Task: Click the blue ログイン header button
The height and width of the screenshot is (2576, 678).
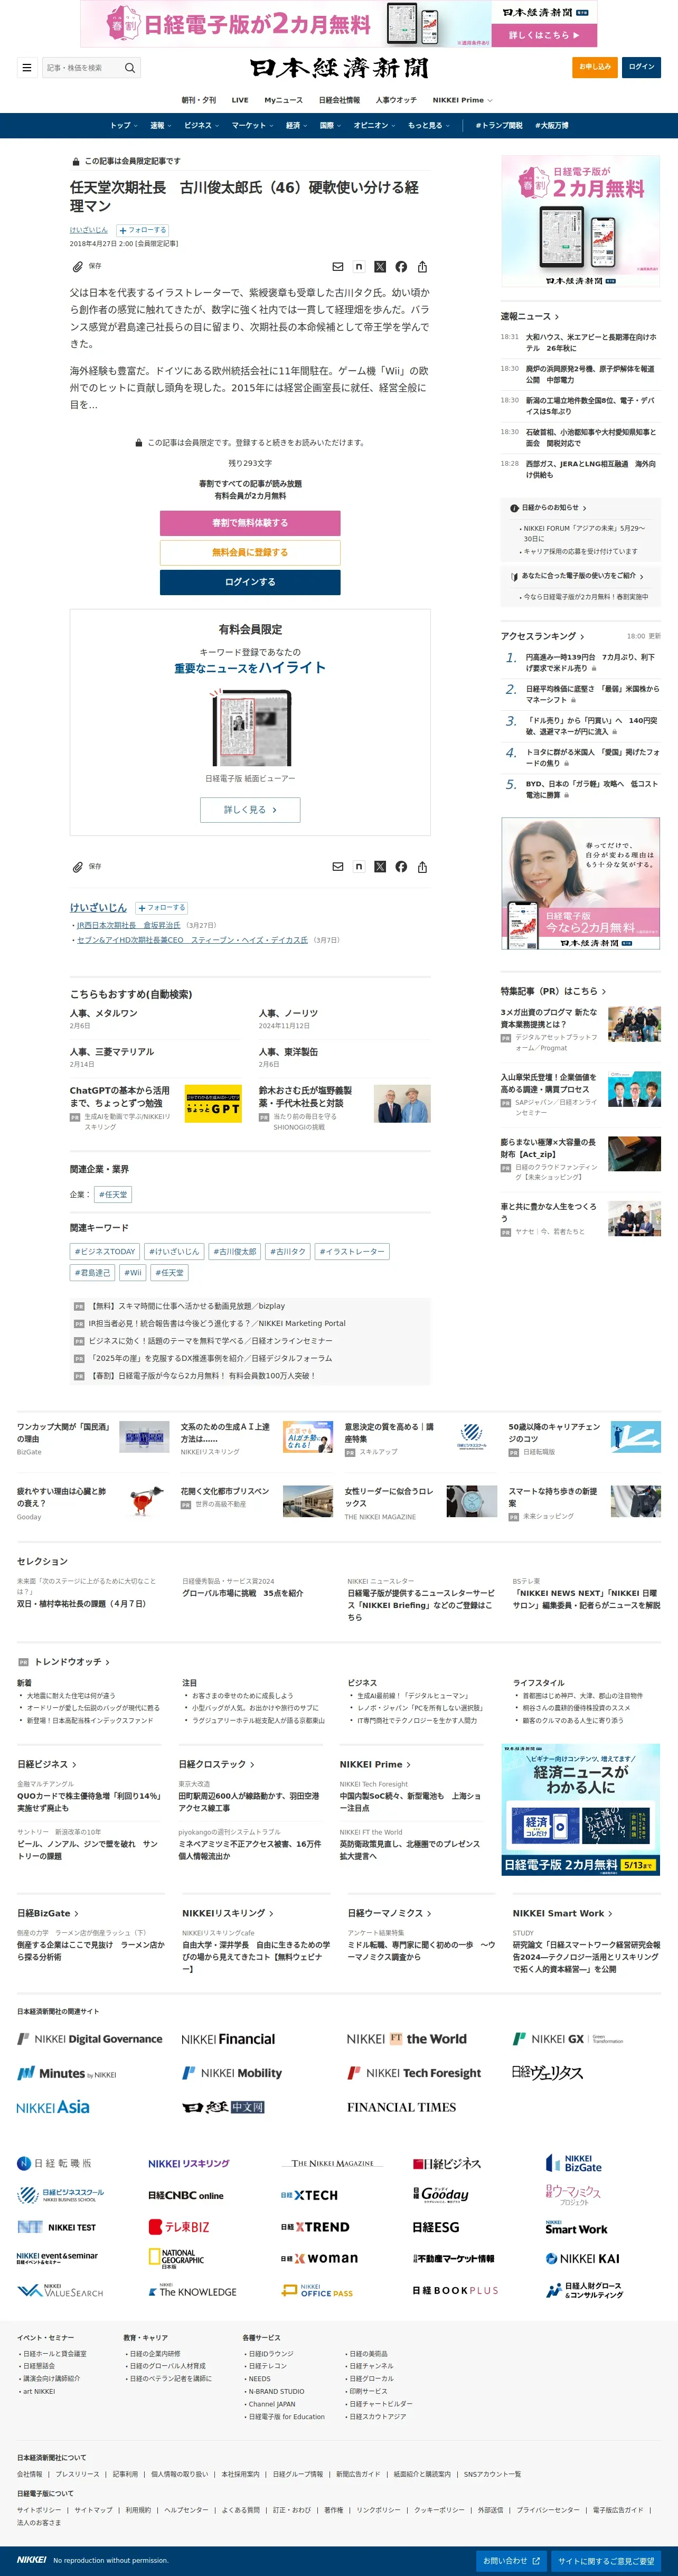Action: pos(641,67)
